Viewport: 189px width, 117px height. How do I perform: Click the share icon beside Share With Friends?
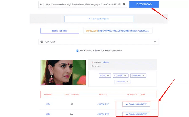89,19
